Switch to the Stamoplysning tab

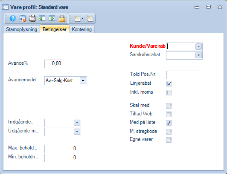[22, 29]
